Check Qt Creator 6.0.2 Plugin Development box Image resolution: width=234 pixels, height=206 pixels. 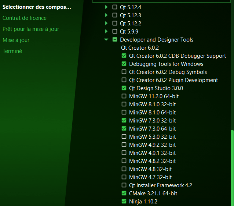point(124,80)
